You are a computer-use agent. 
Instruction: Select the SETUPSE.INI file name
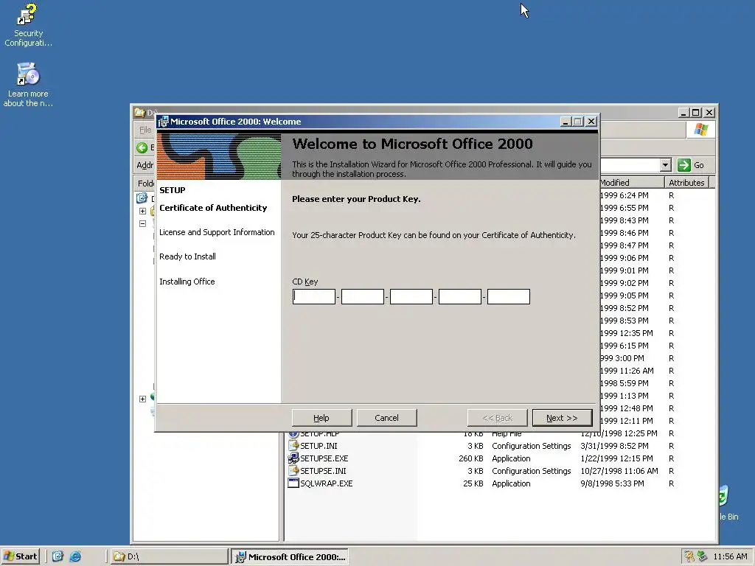coord(323,471)
